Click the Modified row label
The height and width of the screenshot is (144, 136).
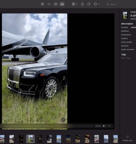tap(125, 31)
